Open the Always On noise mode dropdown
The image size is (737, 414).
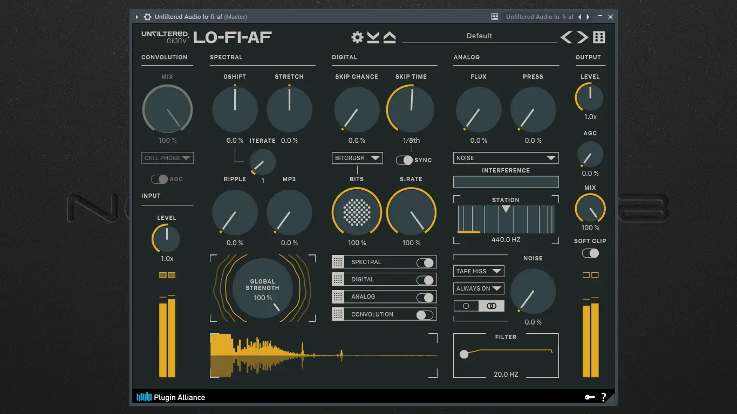pos(479,288)
